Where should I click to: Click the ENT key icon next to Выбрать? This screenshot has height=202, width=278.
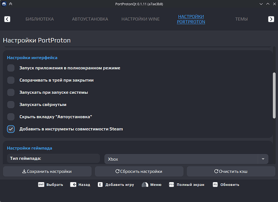(41, 185)
